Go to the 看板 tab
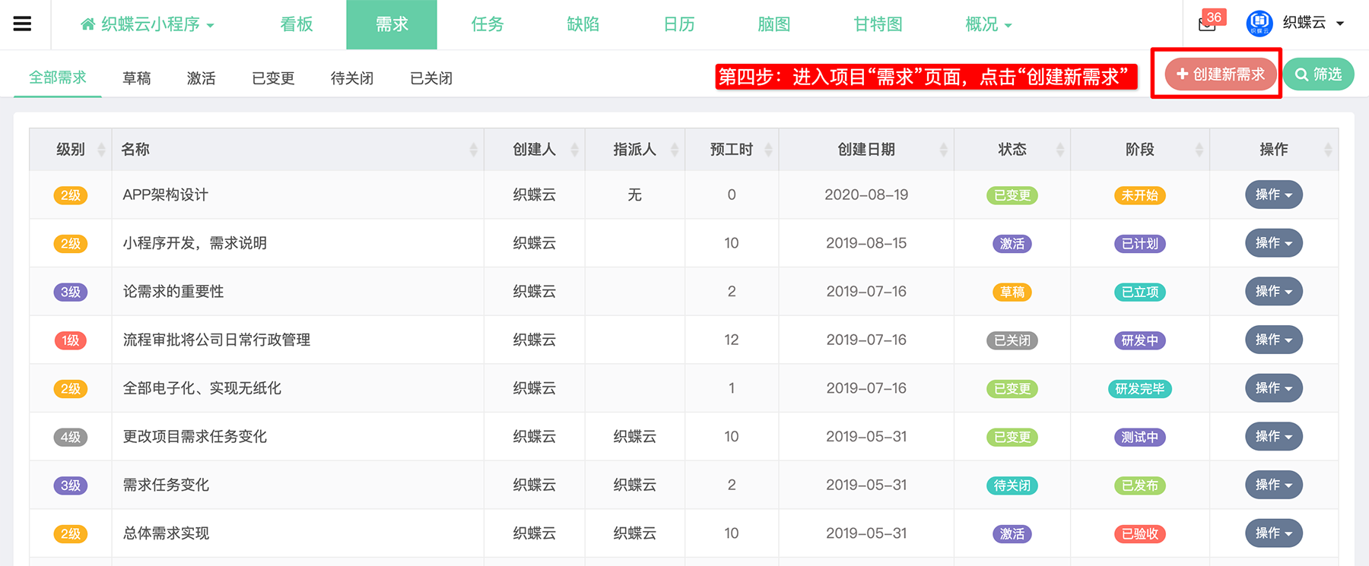Screen dimensions: 1369x566 pyautogui.click(x=297, y=24)
